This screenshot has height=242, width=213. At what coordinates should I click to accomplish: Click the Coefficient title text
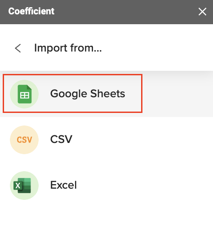(x=31, y=11)
